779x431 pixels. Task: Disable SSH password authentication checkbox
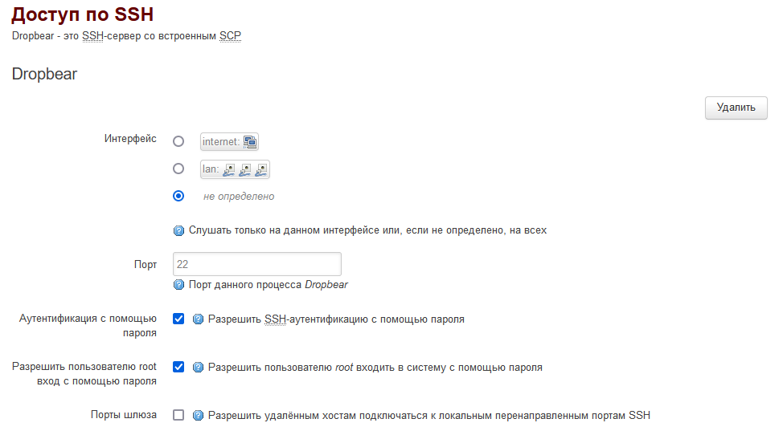point(178,319)
